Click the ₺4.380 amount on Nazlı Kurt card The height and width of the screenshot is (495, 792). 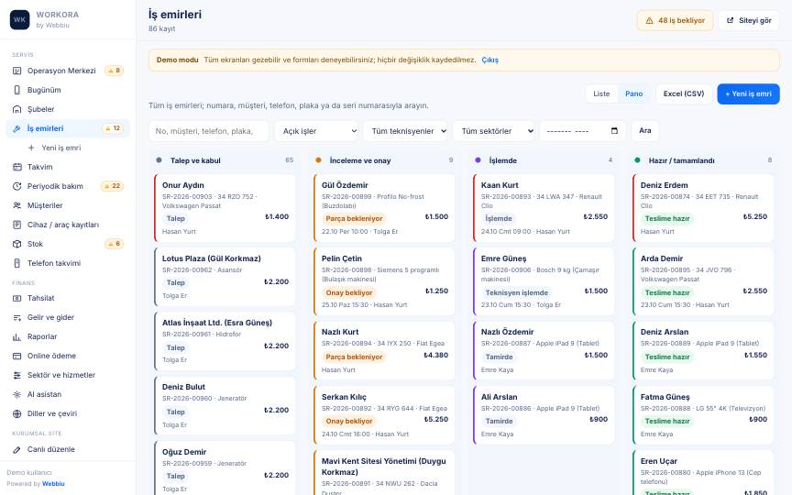[436, 355]
